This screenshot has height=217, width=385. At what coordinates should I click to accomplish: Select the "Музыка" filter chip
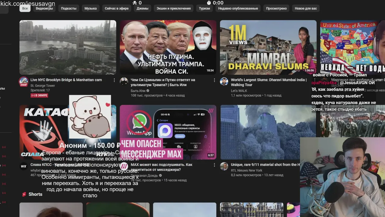(91, 8)
